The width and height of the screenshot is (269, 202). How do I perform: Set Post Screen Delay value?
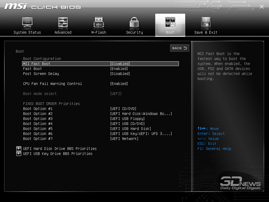pyautogui.click(x=120, y=74)
